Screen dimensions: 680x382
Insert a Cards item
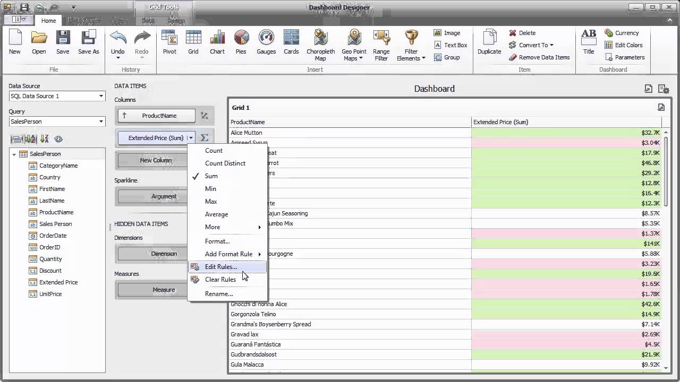click(x=291, y=42)
